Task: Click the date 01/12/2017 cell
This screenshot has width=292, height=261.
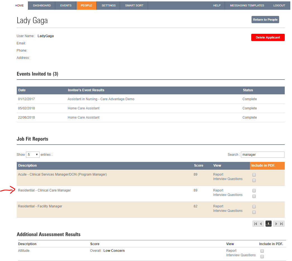Action: [x=26, y=99]
